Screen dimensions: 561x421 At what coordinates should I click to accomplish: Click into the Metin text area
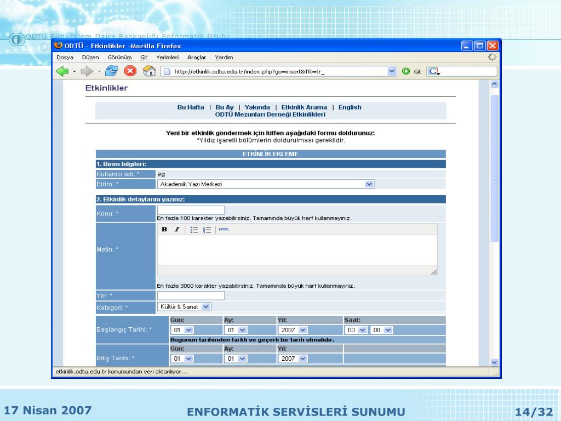297,250
